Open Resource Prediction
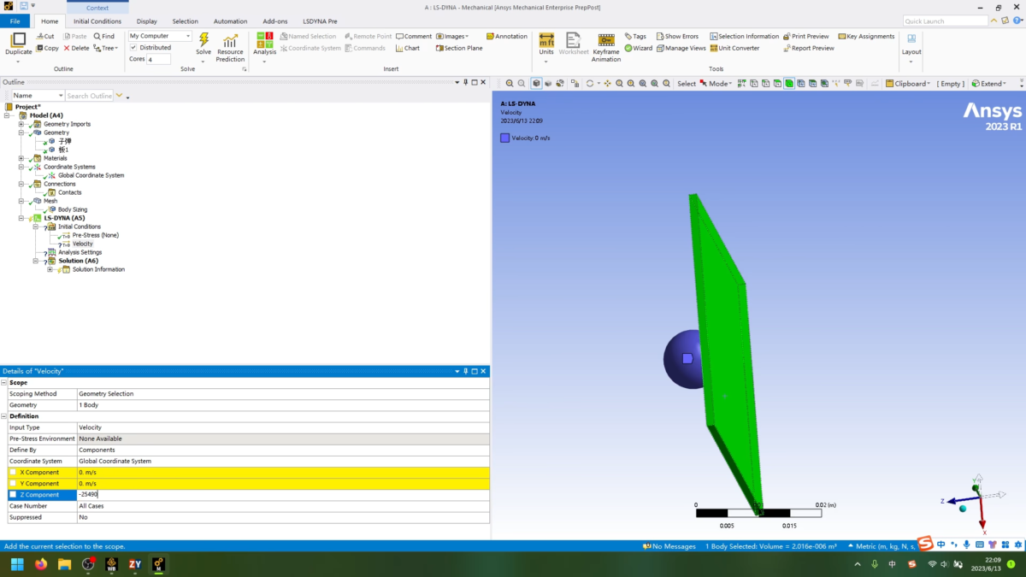1026x577 pixels. 230,48
